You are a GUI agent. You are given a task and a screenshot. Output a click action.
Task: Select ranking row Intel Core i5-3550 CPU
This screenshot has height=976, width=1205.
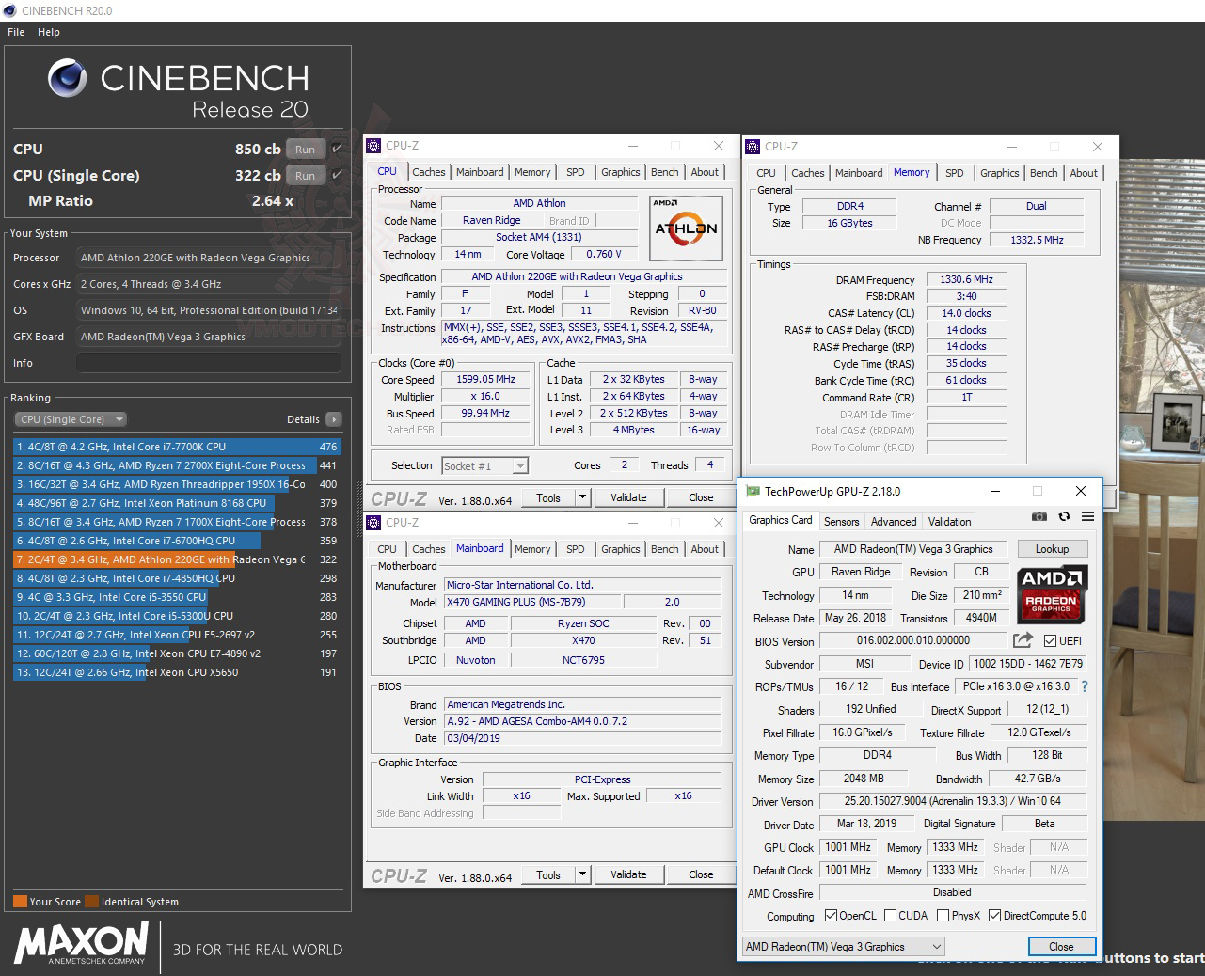click(177, 597)
